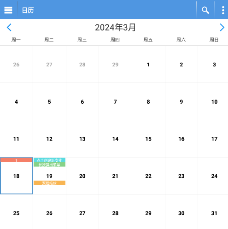This screenshot has width=228, height=229.
Task: Open the cyan 点击创建新安排 event
Action: tap(49, 160)
